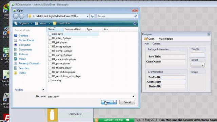Click the folder icon in the address bar
Viewport: 217px width, 122px height.
pos(29,16)
